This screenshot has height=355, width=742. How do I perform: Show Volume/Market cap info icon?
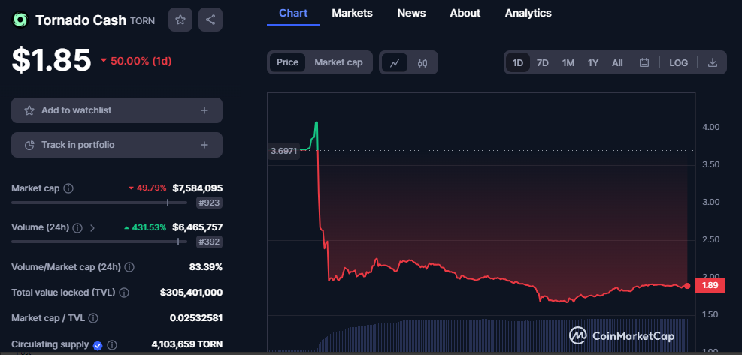[x=129, y=267]
